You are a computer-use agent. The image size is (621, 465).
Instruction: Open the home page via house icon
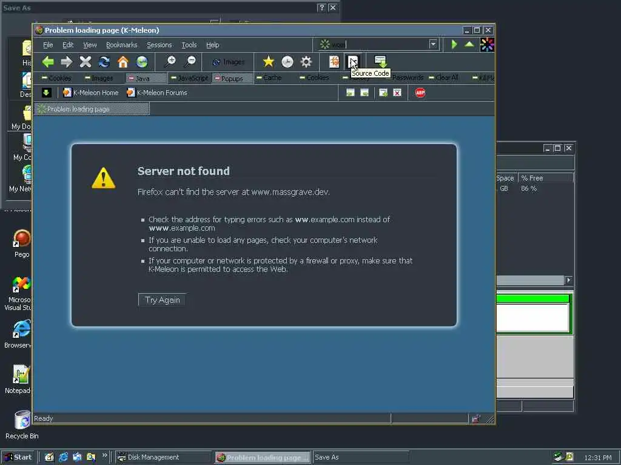tap(123, 62)
